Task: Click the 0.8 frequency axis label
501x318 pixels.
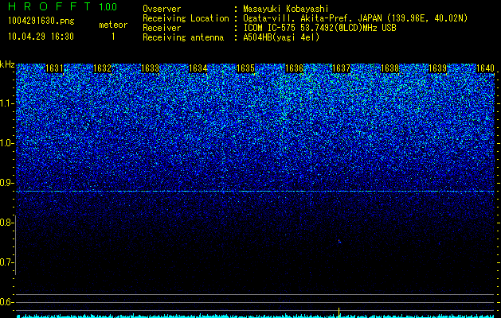Action: pyautogui.click(x=6, y=223)
